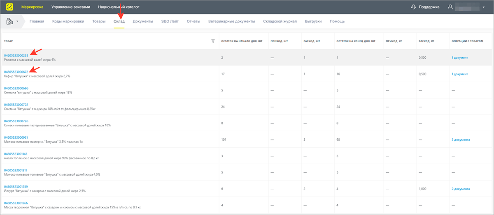Go to the Главная tab
This screenshot has width=494, height=215.
pyautogui.click(x=37, y=21)
